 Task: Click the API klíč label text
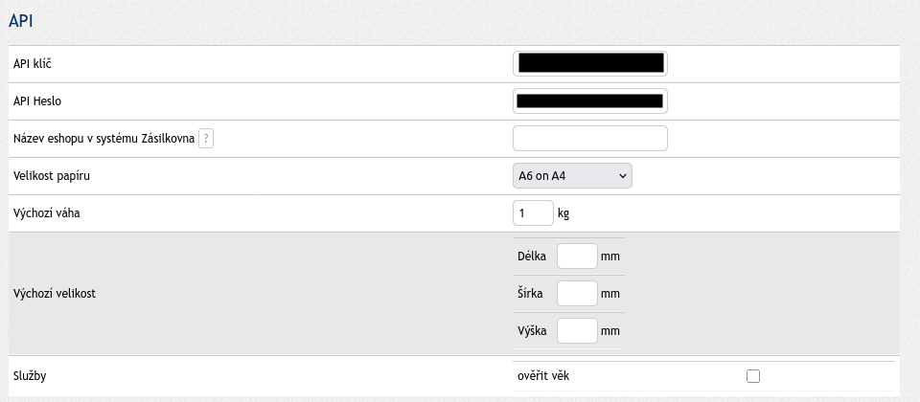34,63
